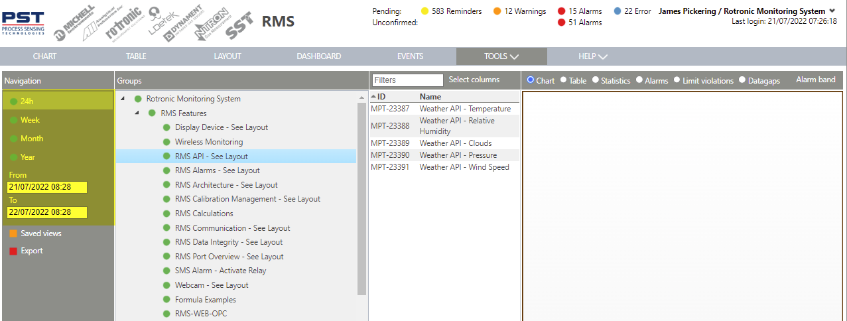The image size is (847, 321).
Task: Select the Limit violations radio button
Action: point(677,80)
